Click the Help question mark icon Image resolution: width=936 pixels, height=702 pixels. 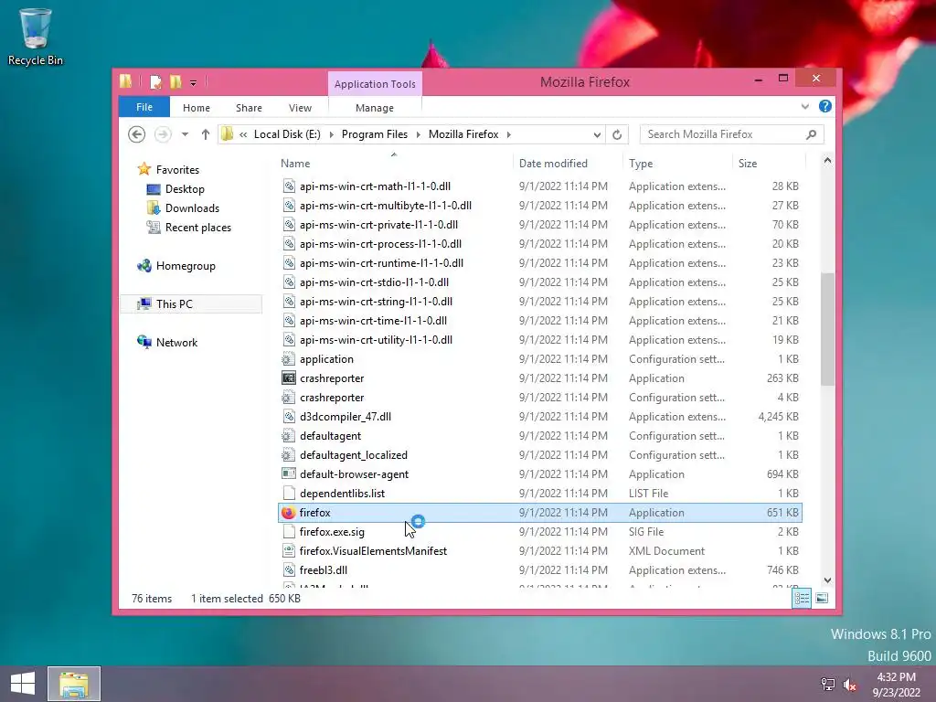[825, 106]
